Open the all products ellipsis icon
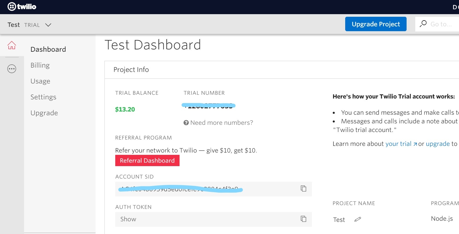This screenshot has width=459, height=234. (x=12, y=69)
